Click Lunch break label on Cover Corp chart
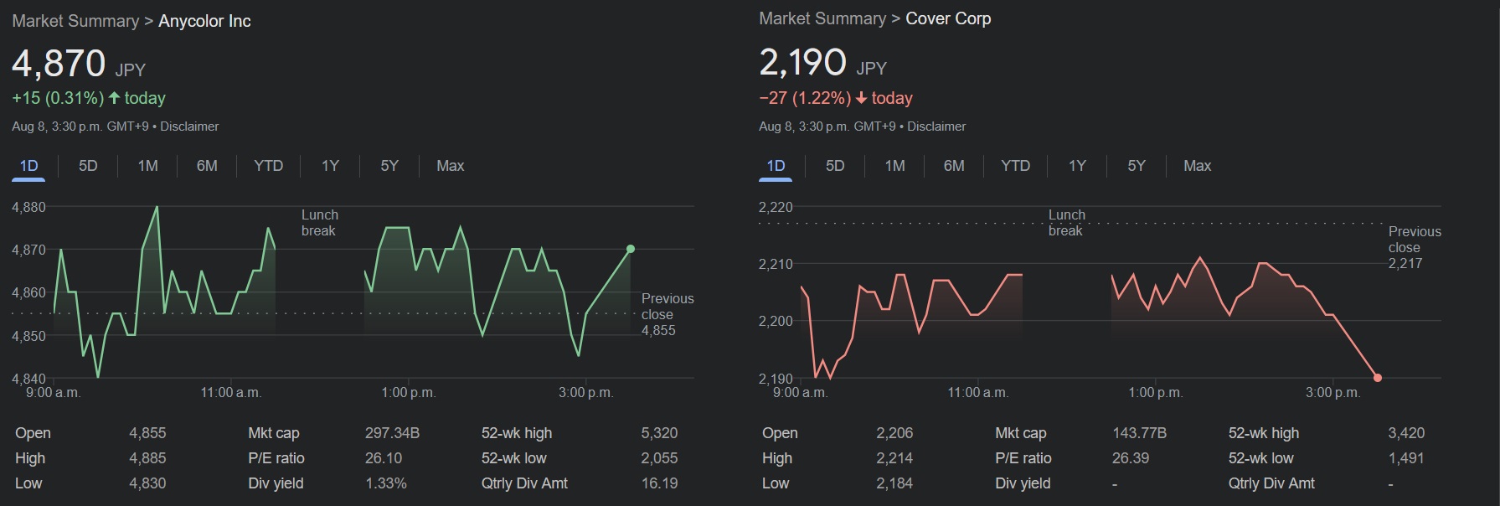The image size is (1500, 506). click(x=1067, y=223)
